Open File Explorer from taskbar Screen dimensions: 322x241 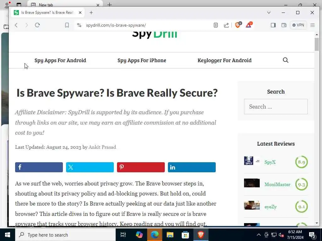coord(170,235)
